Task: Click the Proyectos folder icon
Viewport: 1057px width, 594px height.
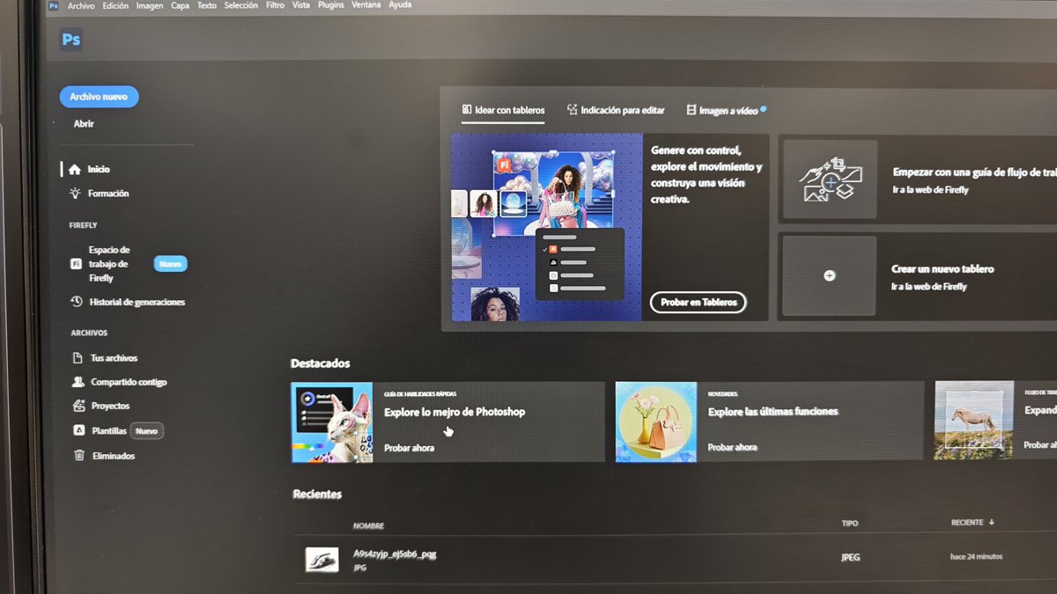Action: pos(78,406)
